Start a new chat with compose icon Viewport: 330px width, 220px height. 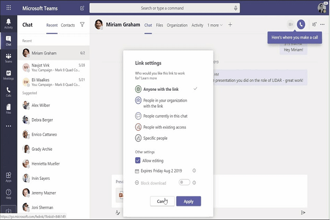(x=82, y=8)
